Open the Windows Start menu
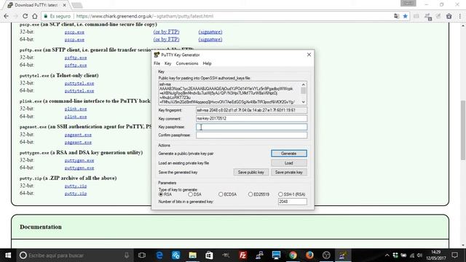Image resolution: width=466 pixels, height=262 pixels. (8, 255)
